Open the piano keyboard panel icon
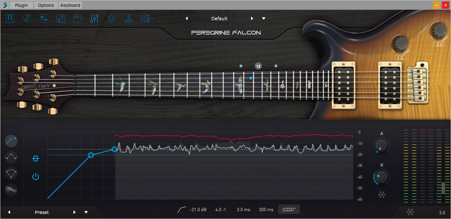This screenshot has height=219, width=451. [10, 18]
